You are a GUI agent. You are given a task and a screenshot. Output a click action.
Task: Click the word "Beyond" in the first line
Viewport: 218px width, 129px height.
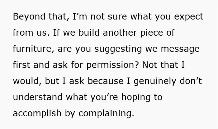pos(29,16)
